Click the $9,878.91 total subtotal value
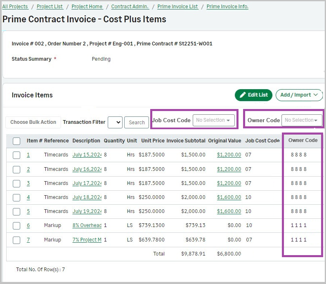The height and width of the screenshot is (284, 326). [193, 254]
